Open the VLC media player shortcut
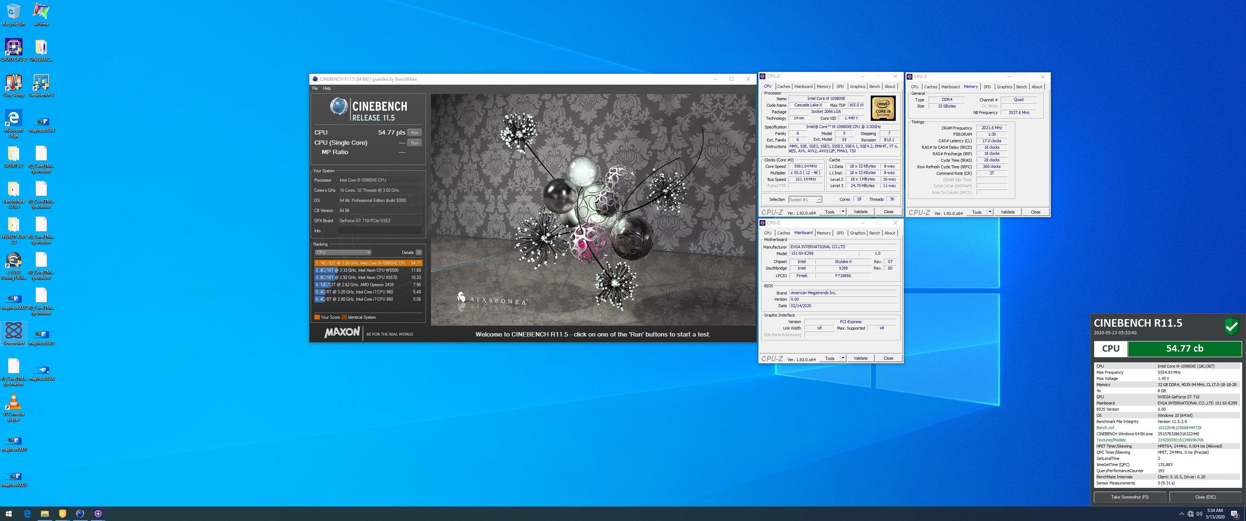The height and width of the screenshot is (521, 1246). click(x=13, y=407)
